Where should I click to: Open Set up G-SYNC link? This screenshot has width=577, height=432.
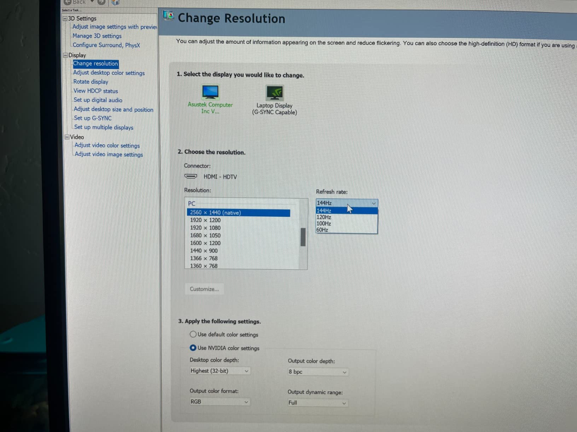pyautogui.click(x=93, y=118)
